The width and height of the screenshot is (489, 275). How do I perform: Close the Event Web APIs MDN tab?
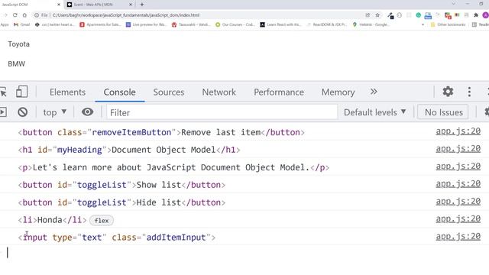pos(131,5)
